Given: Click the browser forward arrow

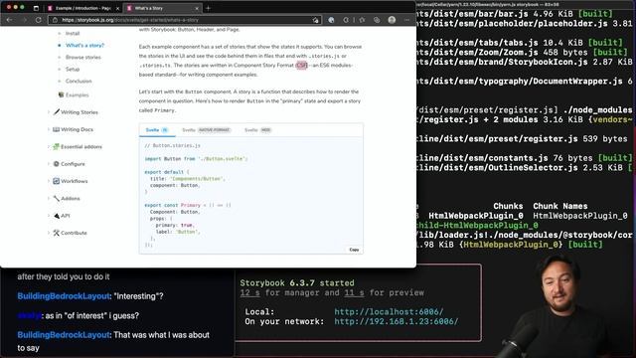Looking at the screenshot, I should [x=24, y=20].
